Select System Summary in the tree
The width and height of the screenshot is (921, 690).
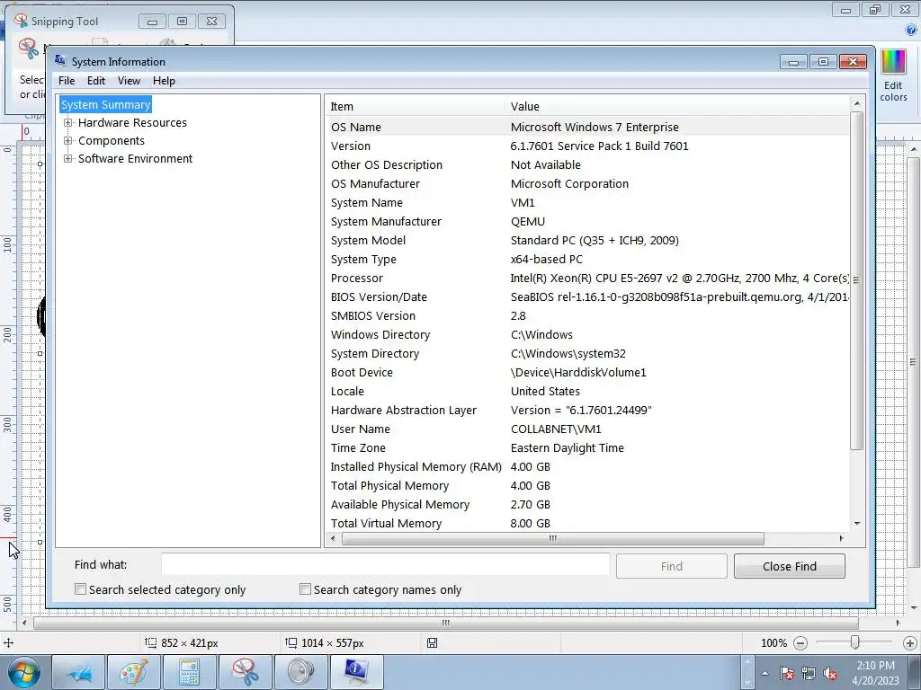[x=106, y=104]
